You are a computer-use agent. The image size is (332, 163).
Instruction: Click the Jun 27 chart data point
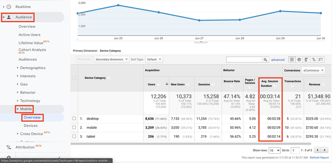199,20
